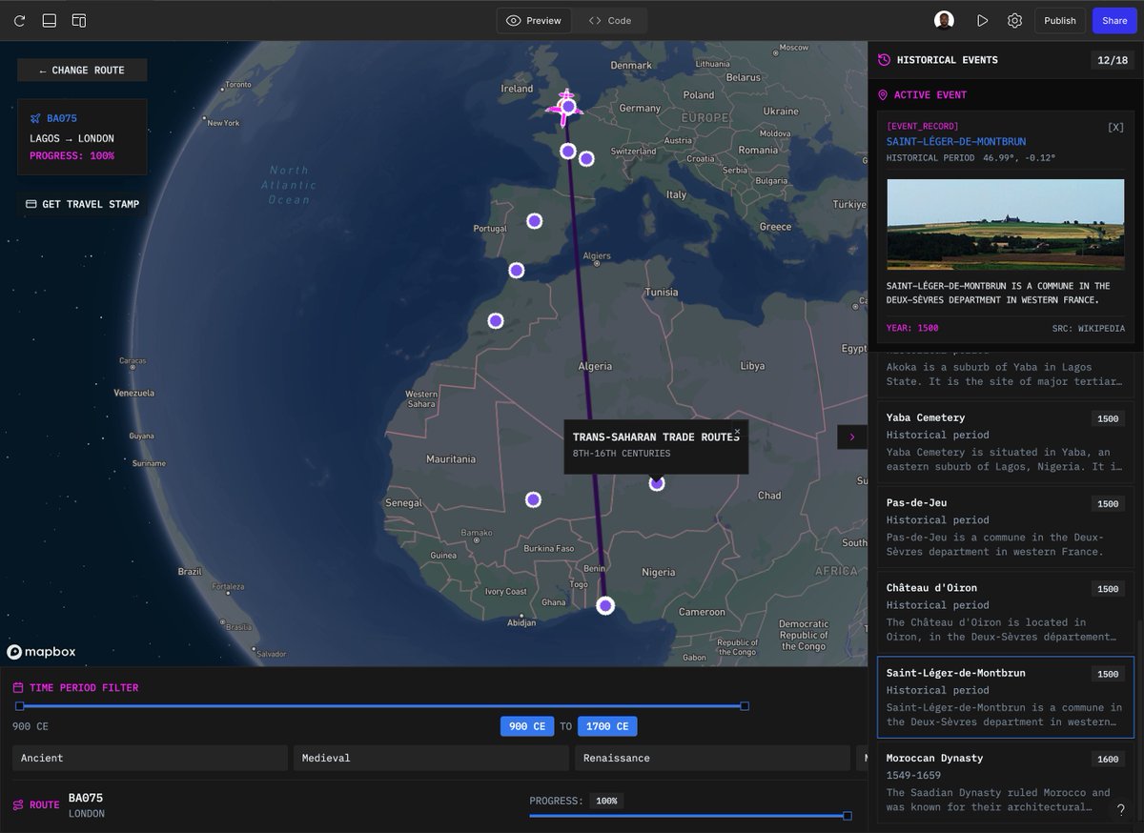Switch to Preview tab
Viewport: 1144px width, 833px height.
click(x=534, y=20)
